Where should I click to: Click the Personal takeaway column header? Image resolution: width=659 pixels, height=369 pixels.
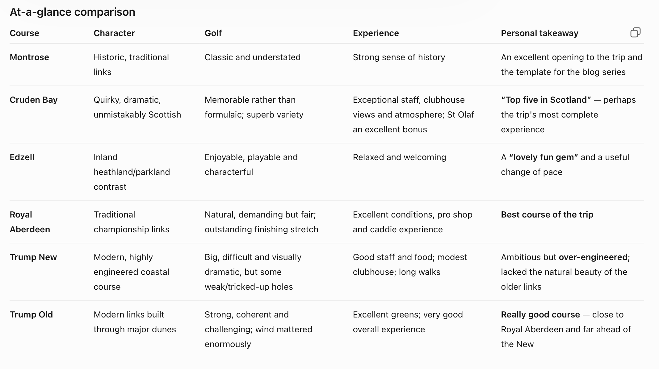tap(539, 33)
